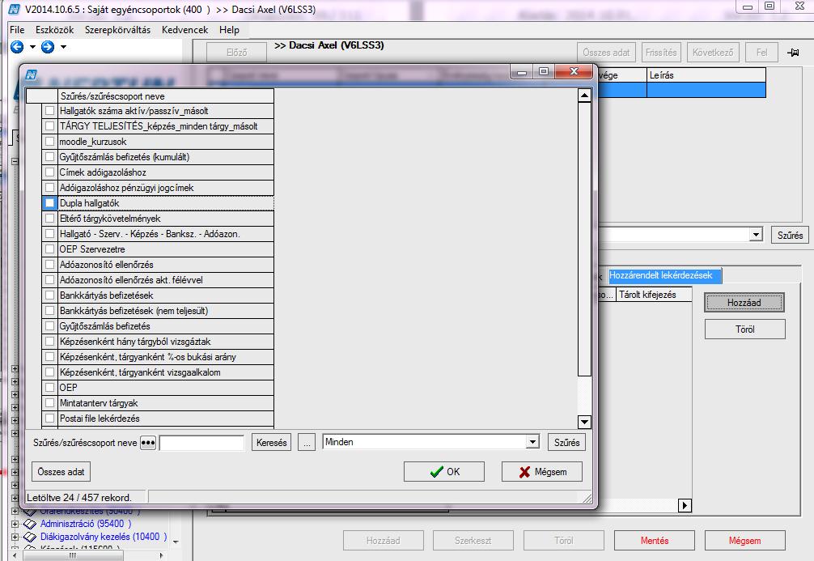
Task: Enable the 'OEP Szervezetre' checkbox
Action: pyautogui.click(x=50, y=249)
